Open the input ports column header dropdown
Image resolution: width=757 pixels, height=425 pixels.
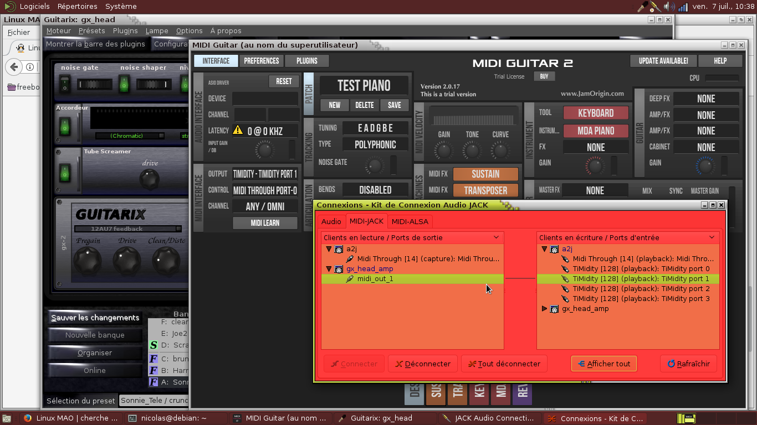click(712, 237)
